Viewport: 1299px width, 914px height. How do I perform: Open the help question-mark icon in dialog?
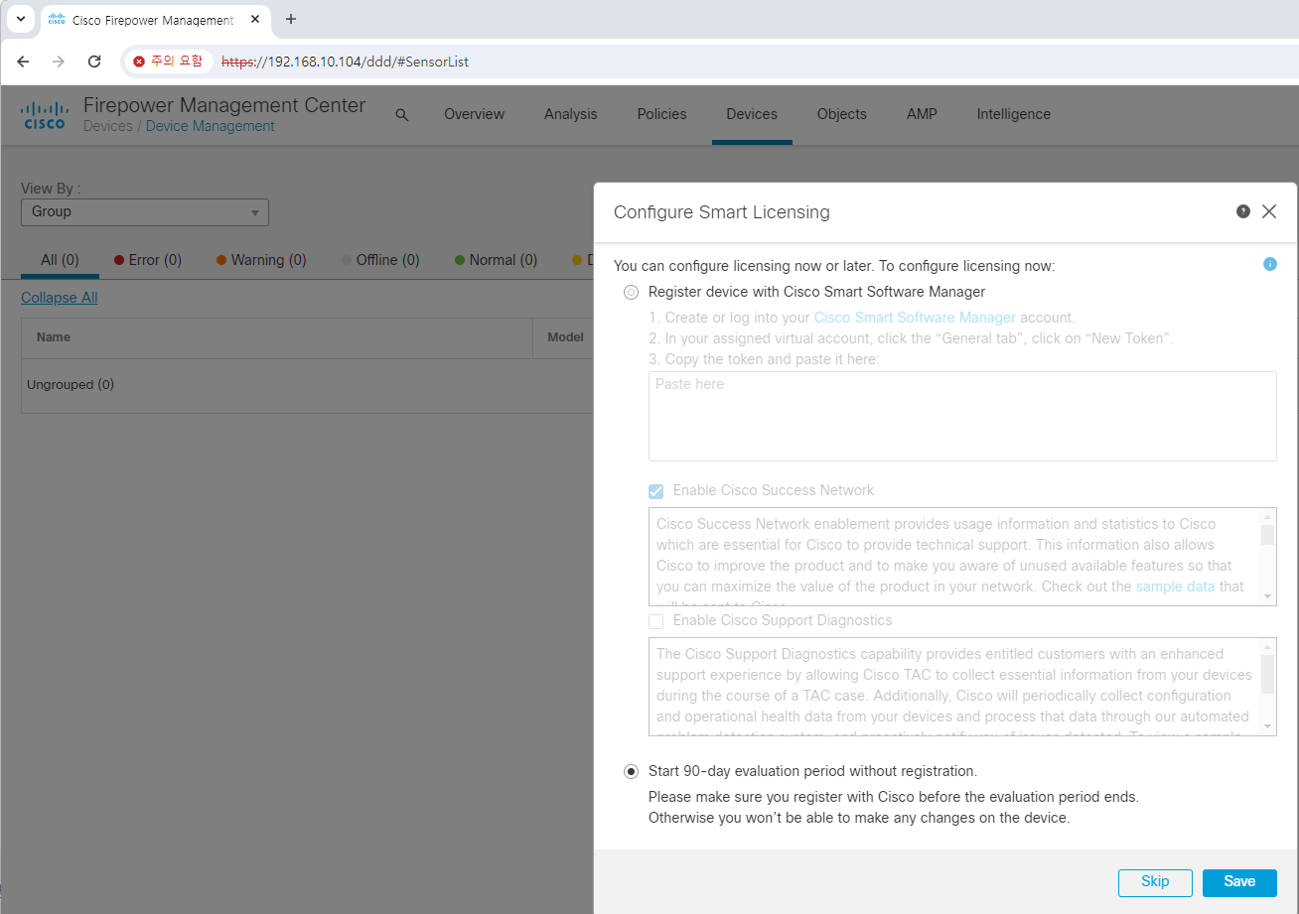[1242, 211]
